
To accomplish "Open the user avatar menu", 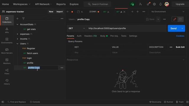I will click(x=167, y=4).
